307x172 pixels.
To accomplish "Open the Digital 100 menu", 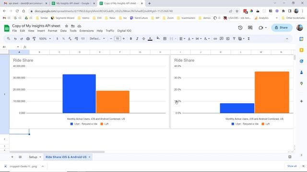I will pos(124,31).
